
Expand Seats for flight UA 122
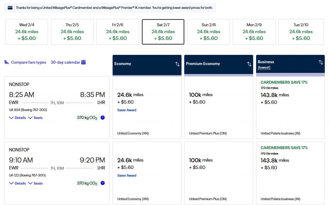click(x=35, y=183)
